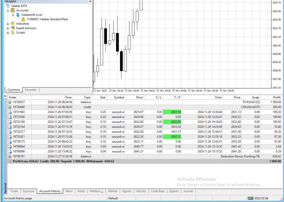
Task: Click the 11086907 account user icon
Action: [x=23, y=19]
